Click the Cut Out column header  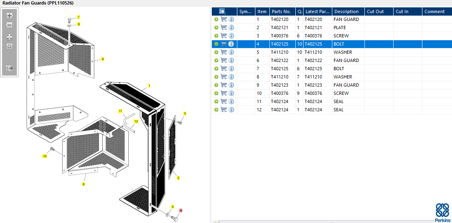(x=379, y=11)
